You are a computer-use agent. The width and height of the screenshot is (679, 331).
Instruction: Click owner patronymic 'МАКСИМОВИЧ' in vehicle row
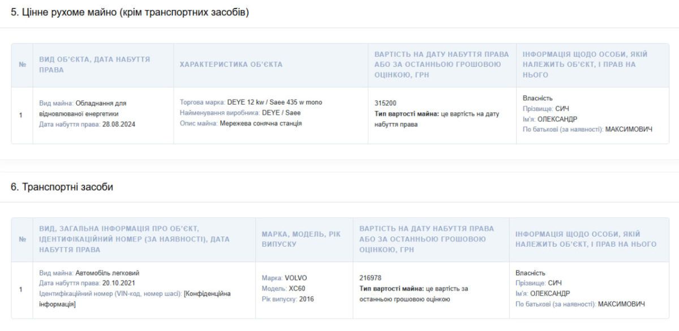pos(621,304)
